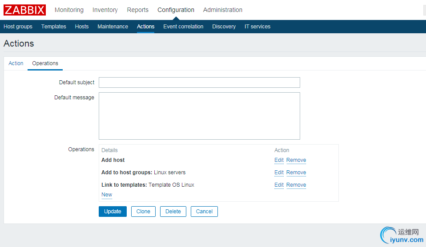Click the ZABBIX logo
The image size is (426, 247).
coord(24,10)
